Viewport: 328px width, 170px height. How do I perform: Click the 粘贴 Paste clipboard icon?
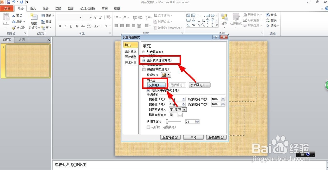6,17
